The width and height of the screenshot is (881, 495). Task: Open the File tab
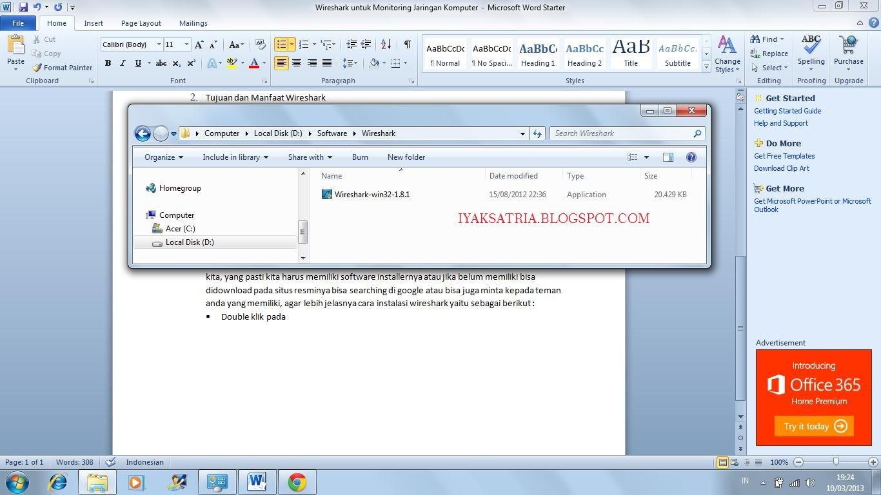18,23
